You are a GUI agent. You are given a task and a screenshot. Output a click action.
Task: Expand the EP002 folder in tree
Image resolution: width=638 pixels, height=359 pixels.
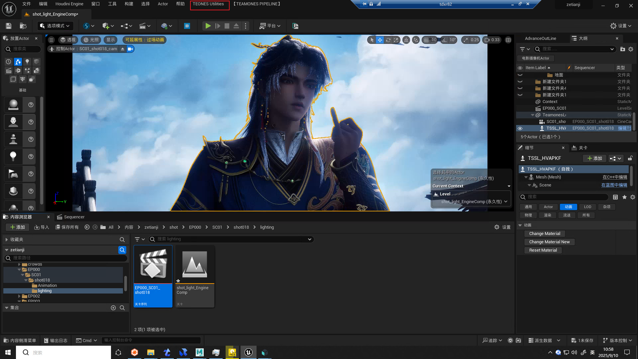[x=19, y=296]
